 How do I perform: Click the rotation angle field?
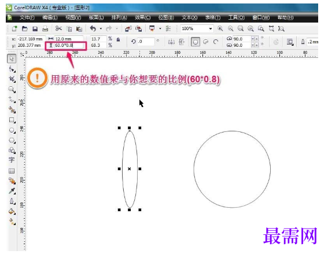[x=146, y=42]
